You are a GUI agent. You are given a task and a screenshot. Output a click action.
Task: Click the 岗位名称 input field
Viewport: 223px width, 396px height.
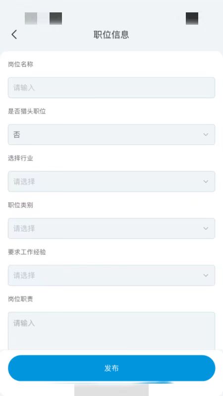pos(111,88)
